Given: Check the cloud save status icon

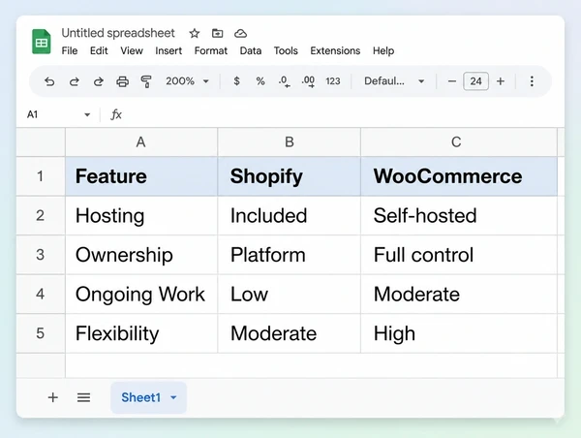Looking at the screenshot, I should coord(240,33).
